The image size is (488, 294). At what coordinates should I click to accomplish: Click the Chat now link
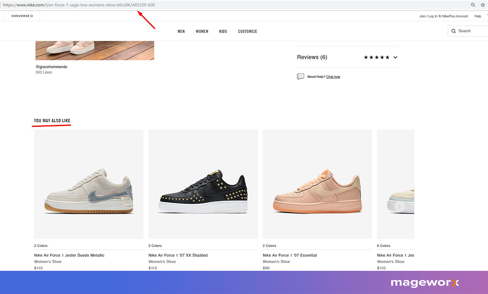click(333, 77)
